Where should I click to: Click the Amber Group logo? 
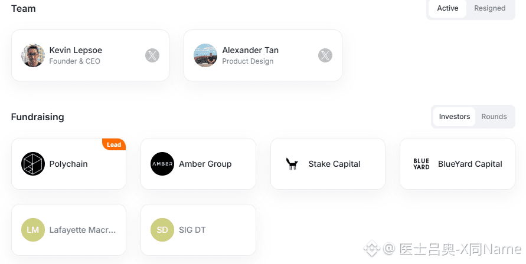[162, 164]
